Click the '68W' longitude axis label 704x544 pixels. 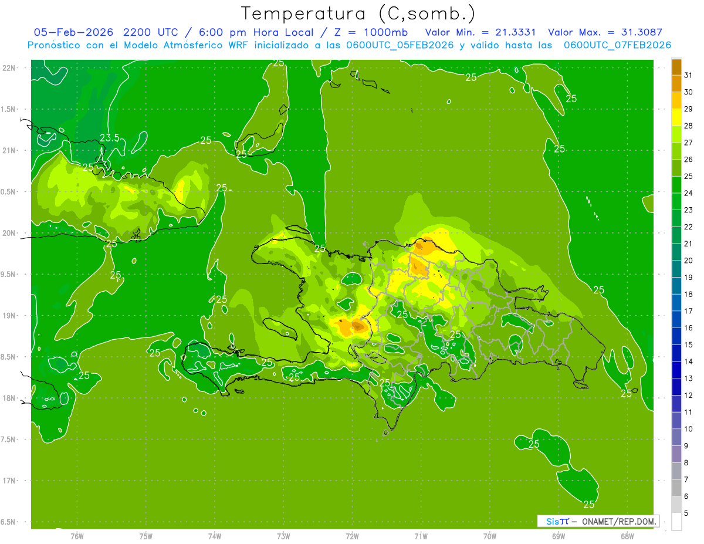pos(627,536)
